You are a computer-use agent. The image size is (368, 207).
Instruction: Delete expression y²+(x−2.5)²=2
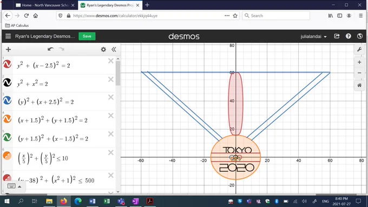111,61
